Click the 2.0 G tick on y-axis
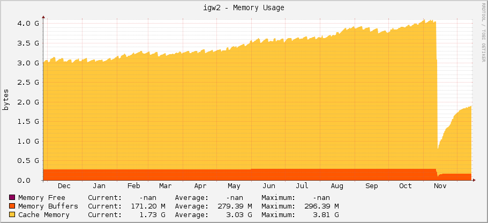This screenshot has height=223, width=488. (28, 102)
